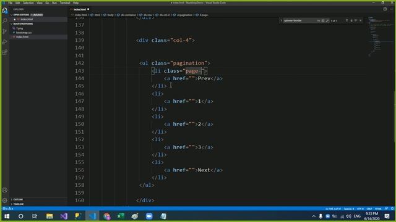Open the 1.png file in explorer
This screenshot has width=396, height=222.
point(19,28)
